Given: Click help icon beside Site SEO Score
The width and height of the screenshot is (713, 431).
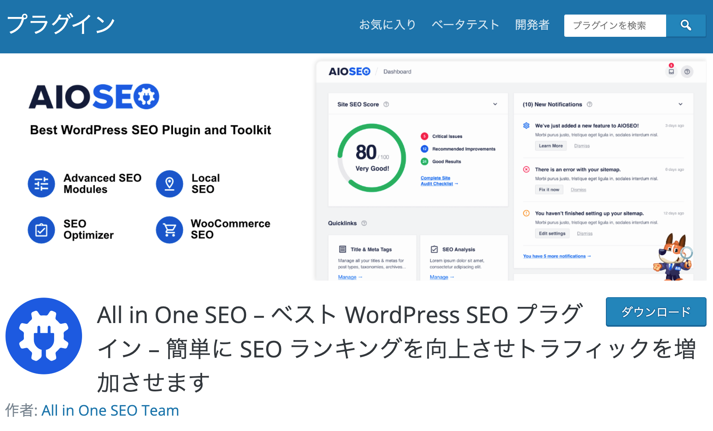Looking at the screenshot, I should coord(386,104).
